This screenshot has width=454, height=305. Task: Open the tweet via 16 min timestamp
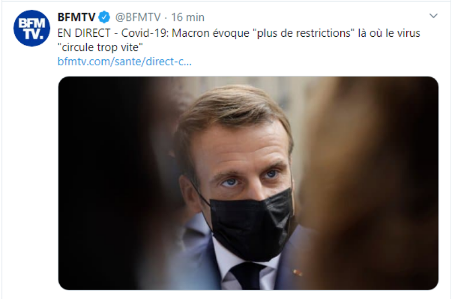[x=188, y=17]
